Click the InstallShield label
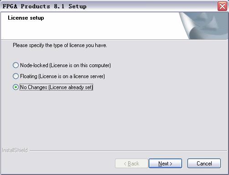229x175 pixels. pos(15,150)
